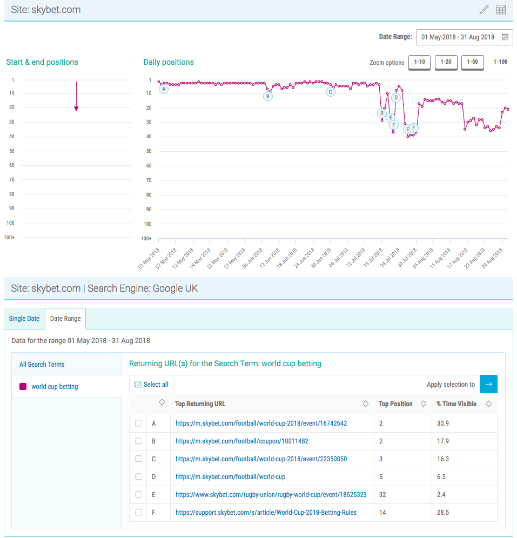Click the 01 May 2018 axis date label
This screenshot has height=538, width=517.
(x=149, y=258)
